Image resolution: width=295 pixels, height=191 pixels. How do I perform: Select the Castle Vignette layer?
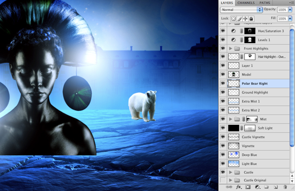click(x=254, y=137)
